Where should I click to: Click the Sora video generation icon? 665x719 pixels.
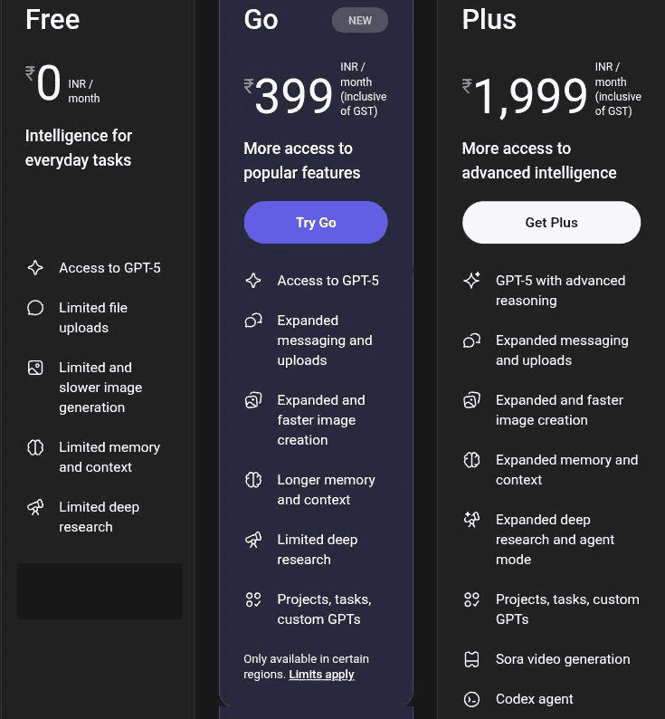pyautogui.click(x=471, y=659)
